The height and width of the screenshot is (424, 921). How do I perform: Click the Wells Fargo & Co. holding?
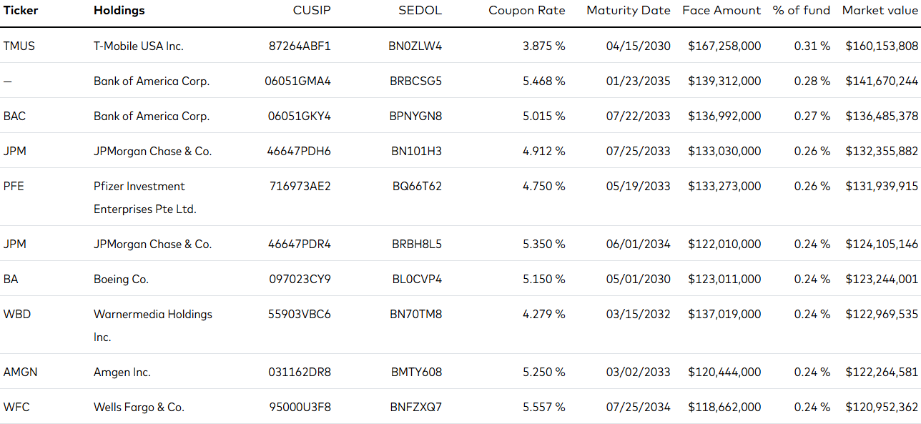coord(139,407)
